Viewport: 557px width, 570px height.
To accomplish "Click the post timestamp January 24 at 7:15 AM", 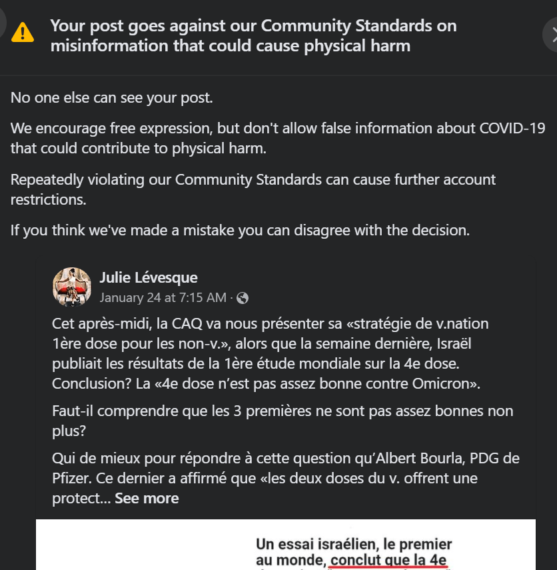I will [x=163, y=297].
